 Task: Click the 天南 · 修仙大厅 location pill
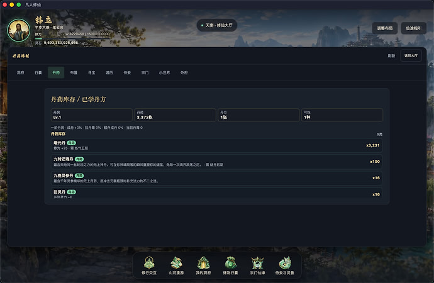pos(217,25)
